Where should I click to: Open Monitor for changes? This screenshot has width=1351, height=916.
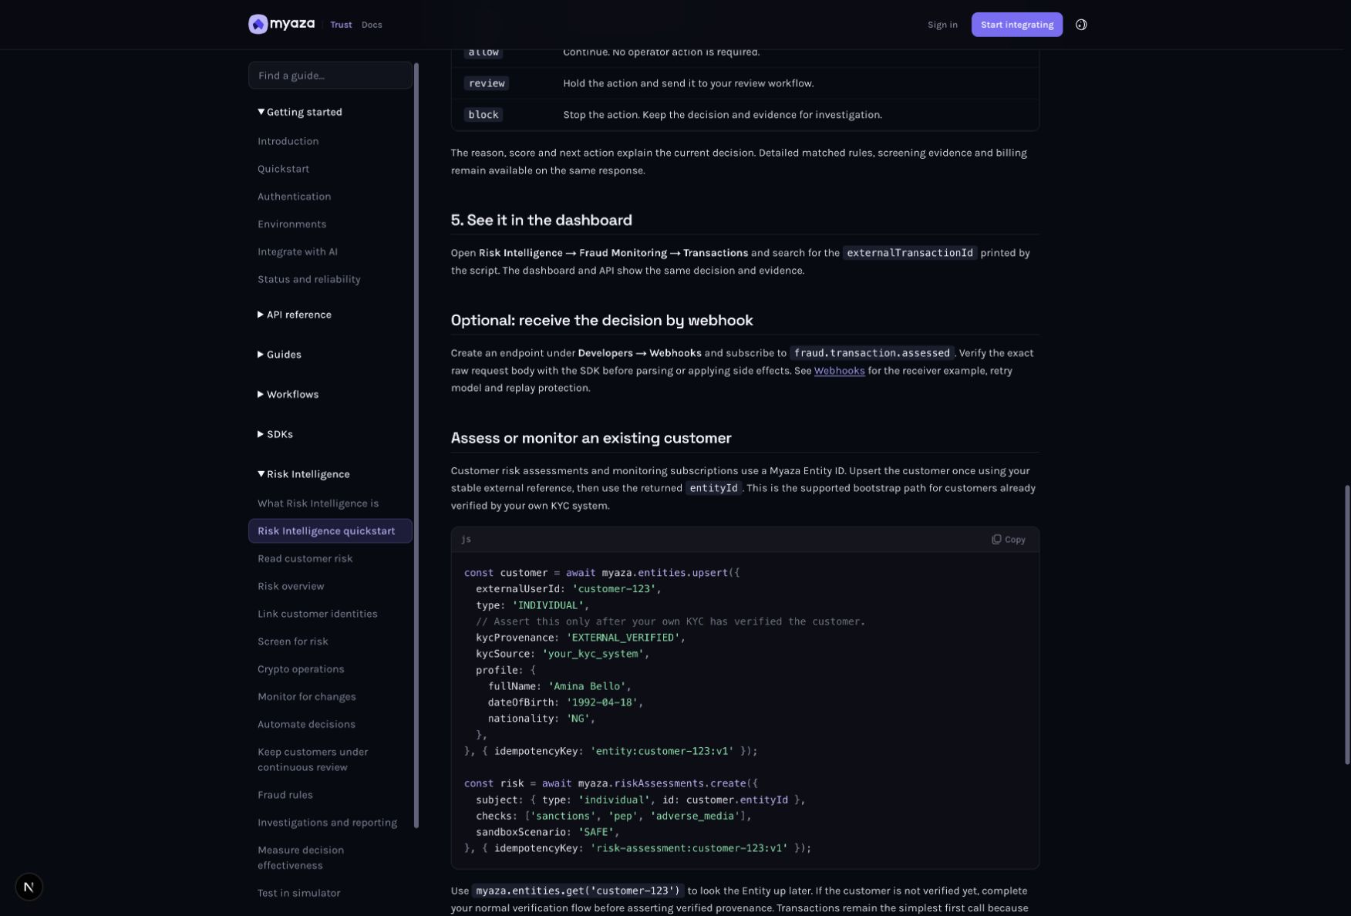307,697
